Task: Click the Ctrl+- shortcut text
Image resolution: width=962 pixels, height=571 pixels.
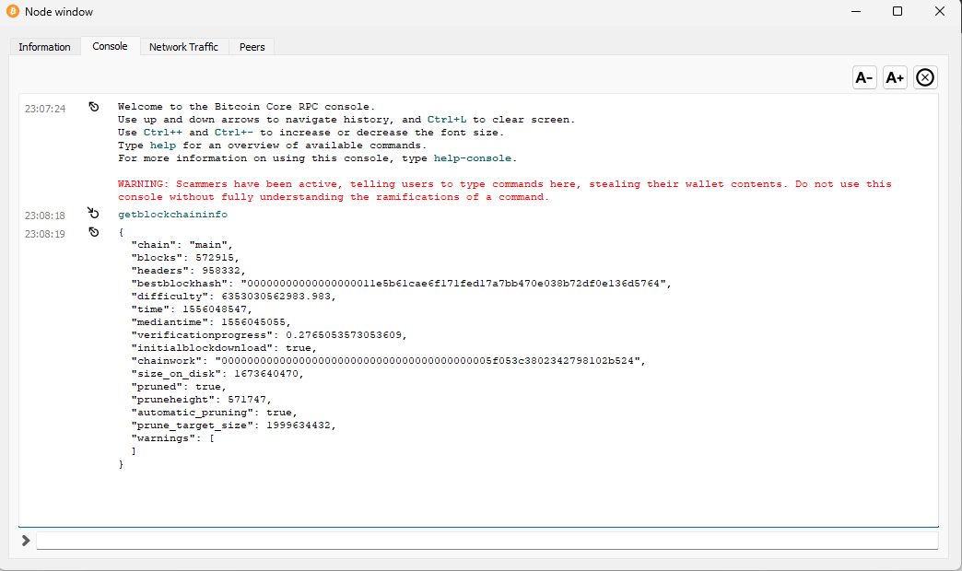Action: (x=234, y=133)
